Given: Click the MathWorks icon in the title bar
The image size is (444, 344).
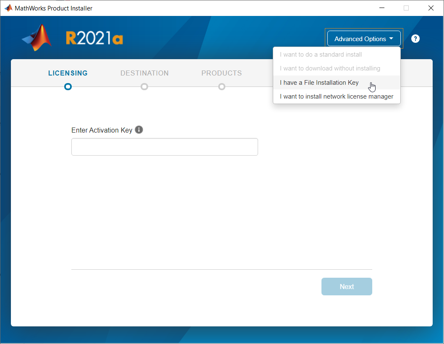Looking at the screenshot, I should (8, 8).
